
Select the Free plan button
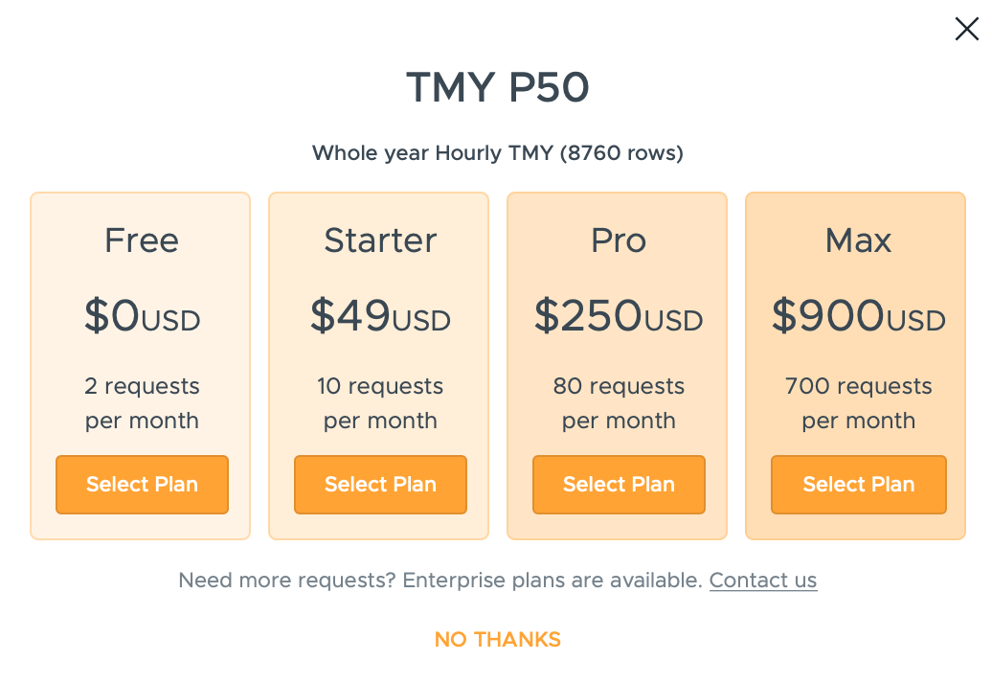click(142, 485)
